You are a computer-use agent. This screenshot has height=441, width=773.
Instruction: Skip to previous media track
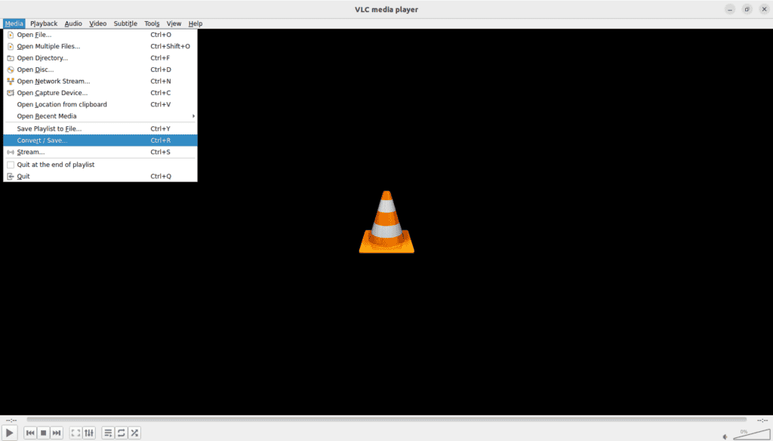click(x=30, y=433)
